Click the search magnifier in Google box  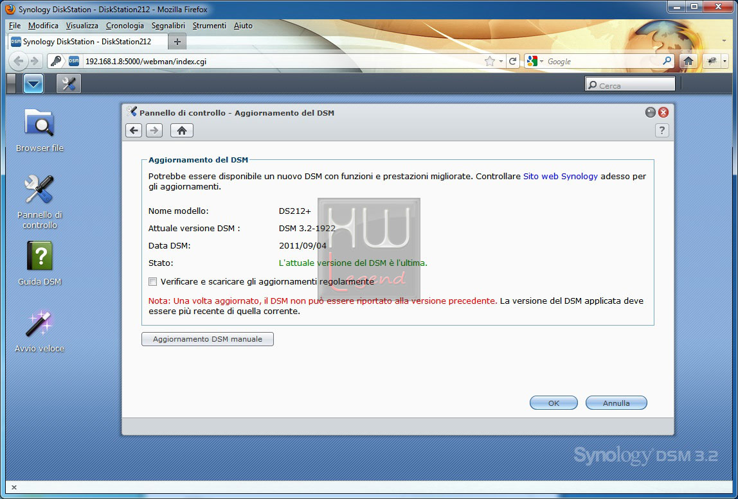coord(667,61)
